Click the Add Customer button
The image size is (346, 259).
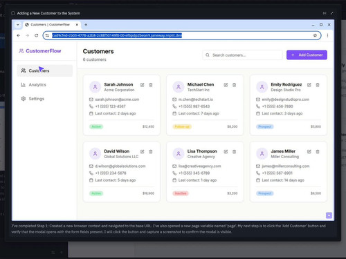(307, 55)
